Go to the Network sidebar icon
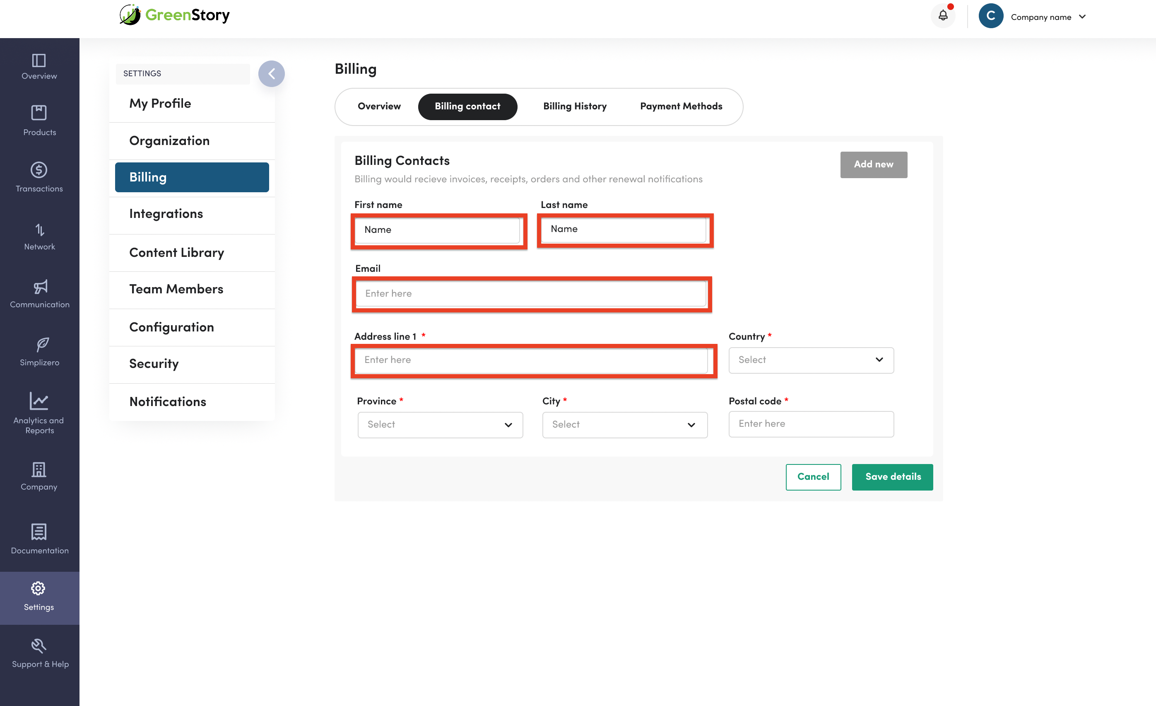This screenshot has height=706, width=1156. [x=39, y=230]
